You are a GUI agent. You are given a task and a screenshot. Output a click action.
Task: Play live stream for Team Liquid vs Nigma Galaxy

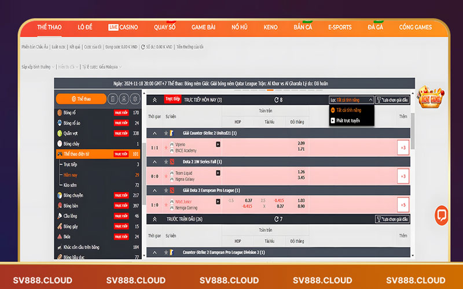(218, 173)
